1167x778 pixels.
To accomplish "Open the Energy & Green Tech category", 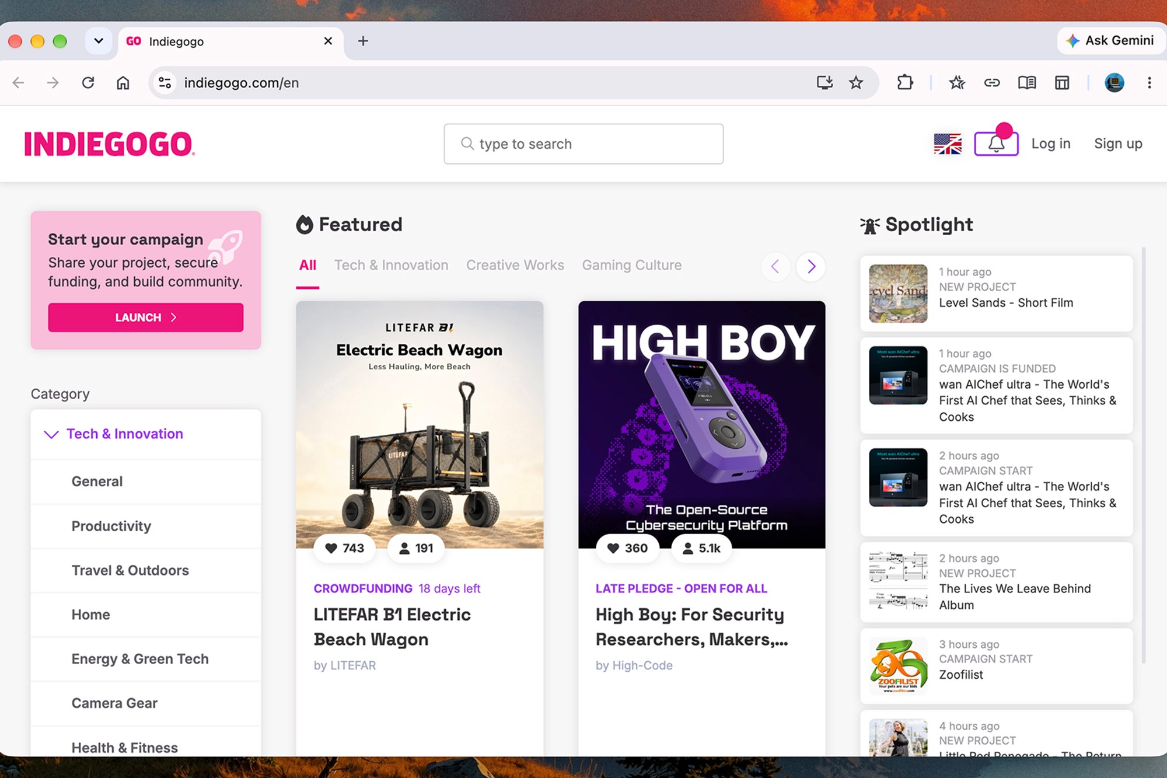I will click(x=146, y=659).
